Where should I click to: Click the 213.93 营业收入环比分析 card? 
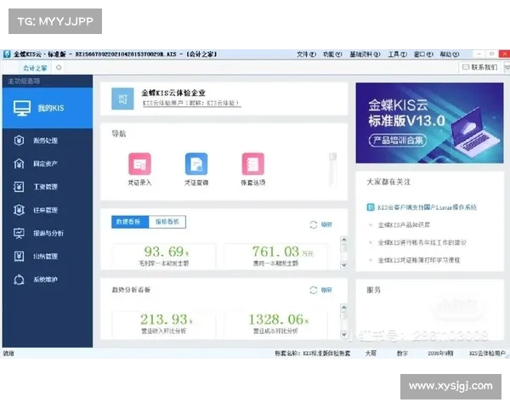tap(164, 324)
